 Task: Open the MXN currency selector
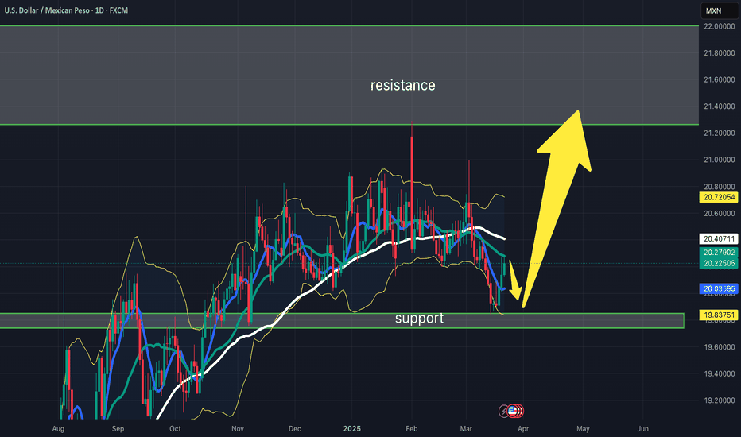pos(719,10)
